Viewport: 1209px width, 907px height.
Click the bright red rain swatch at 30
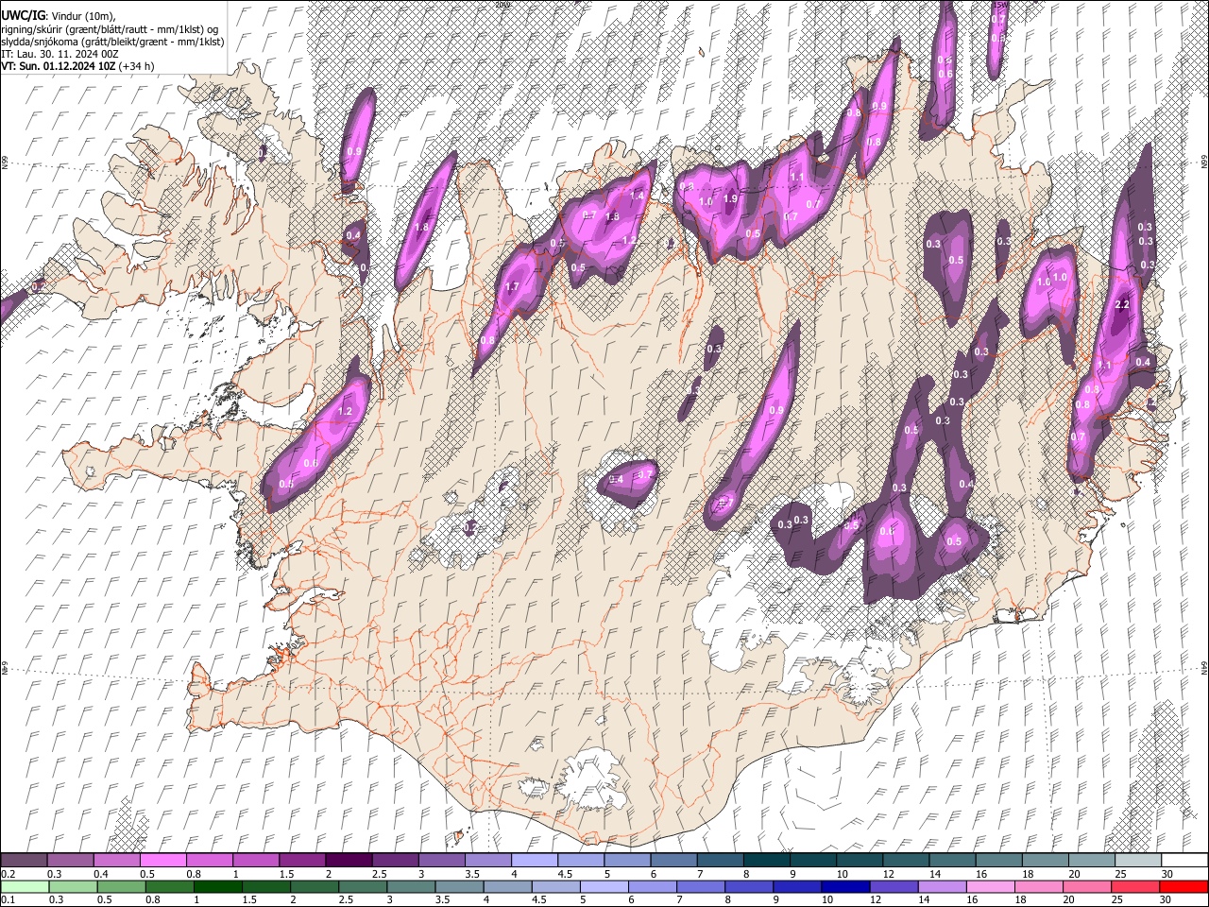1183,886
